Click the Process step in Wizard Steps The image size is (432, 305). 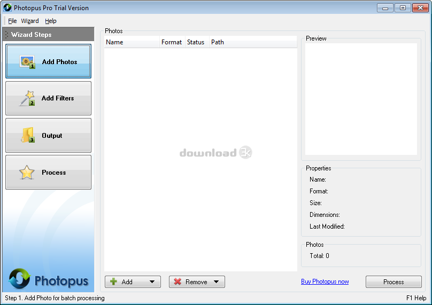(48, 173)
